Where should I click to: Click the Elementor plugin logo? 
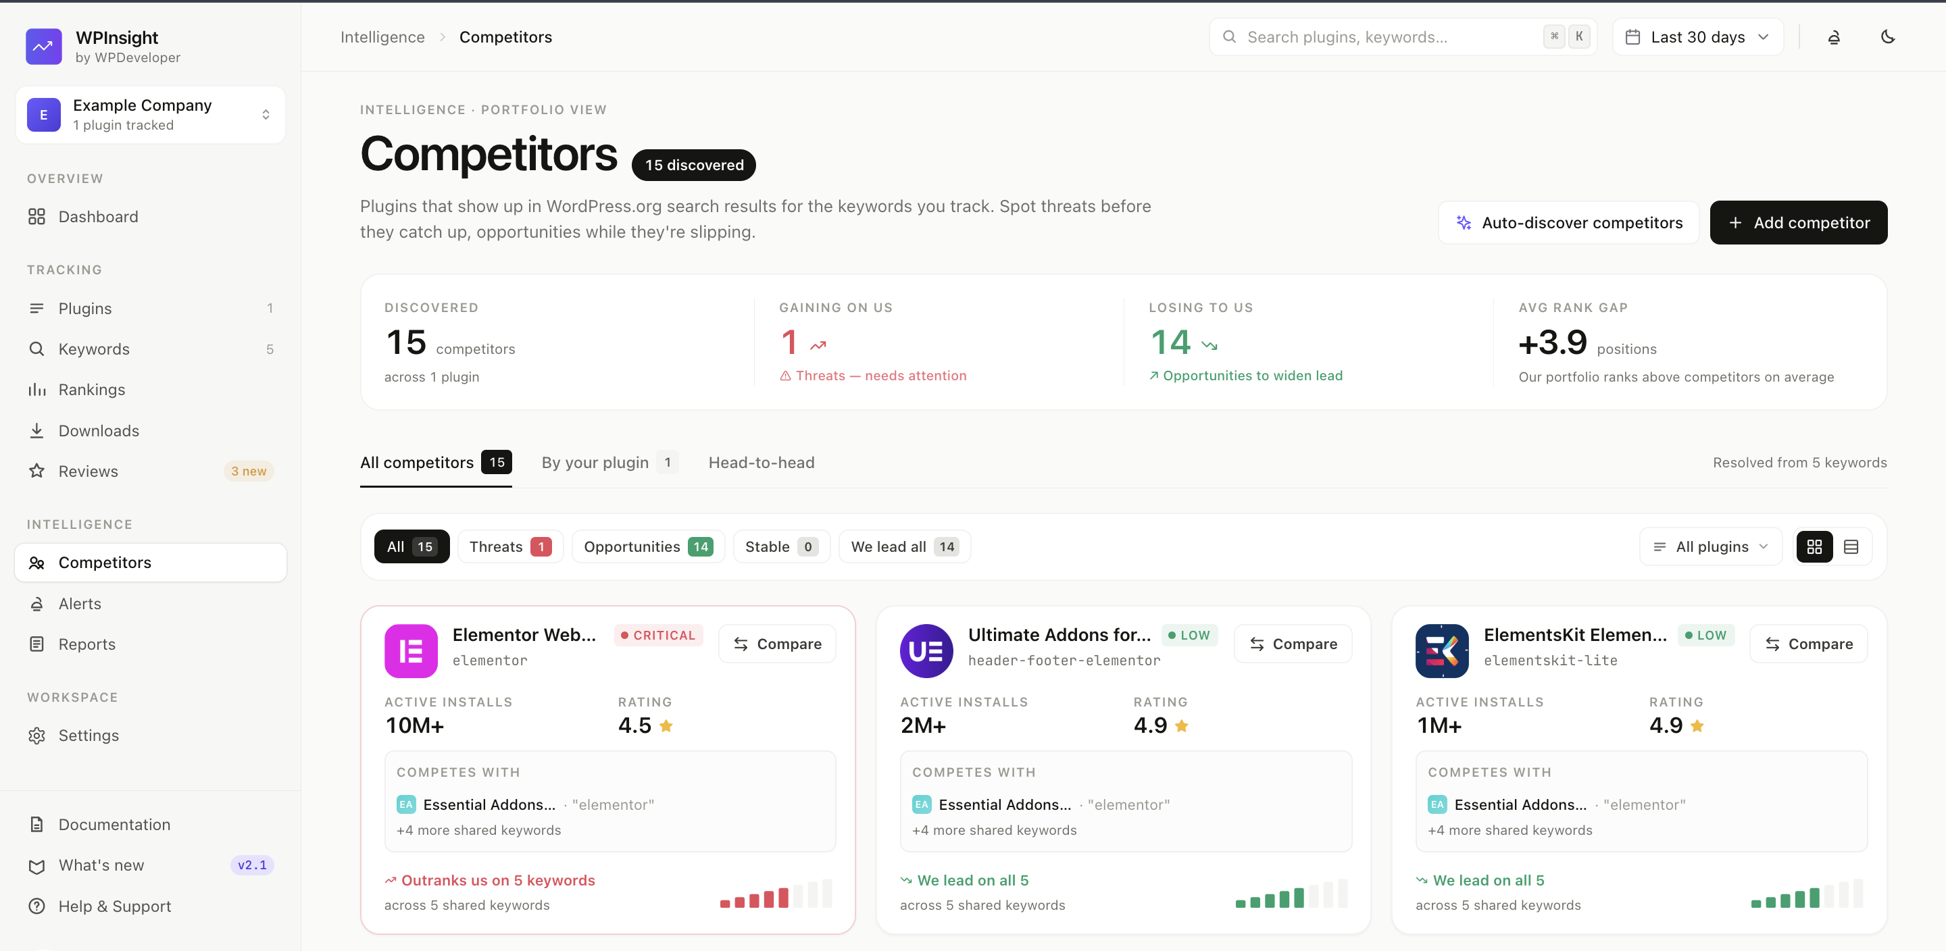point(411,651)
